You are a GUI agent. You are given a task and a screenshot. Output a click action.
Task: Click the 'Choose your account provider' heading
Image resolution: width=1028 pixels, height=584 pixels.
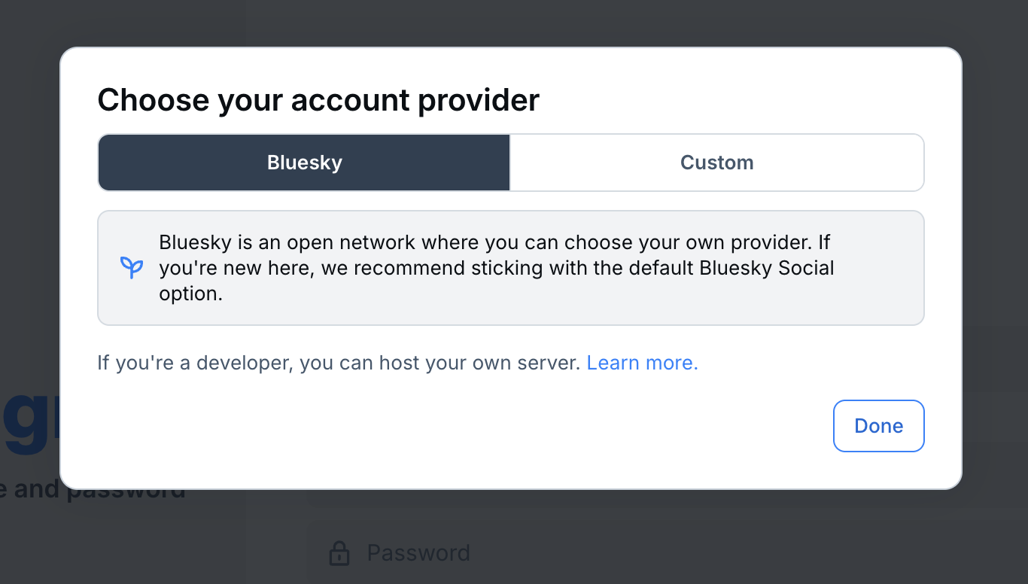tap(318, 100)
